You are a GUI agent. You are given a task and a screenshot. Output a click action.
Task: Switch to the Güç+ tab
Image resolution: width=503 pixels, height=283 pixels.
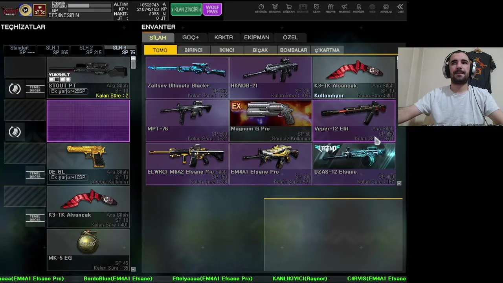click(x=191, y=38)
